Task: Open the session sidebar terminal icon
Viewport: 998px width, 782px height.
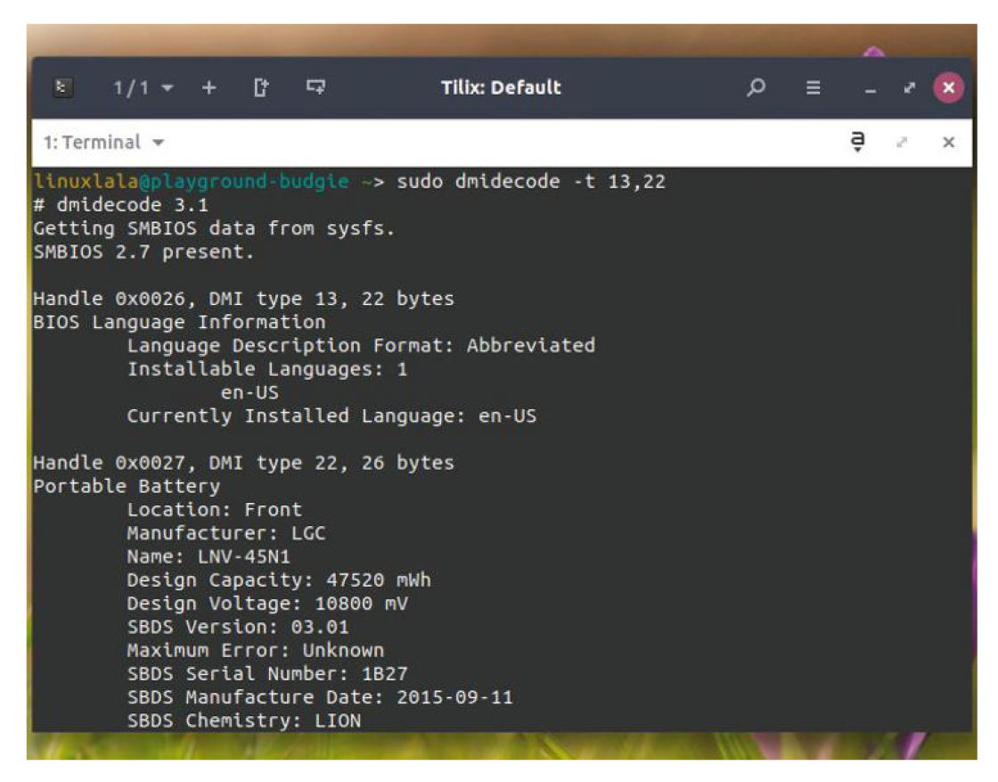Action: click(61, 87)
